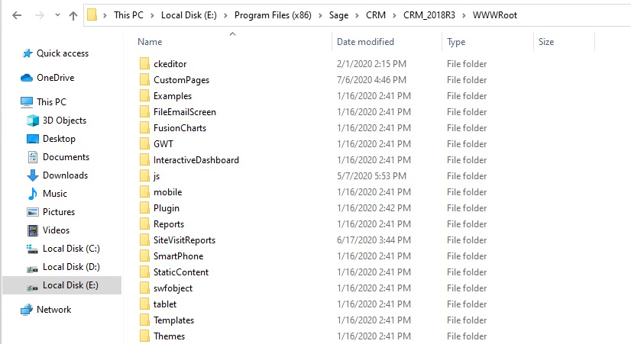Sort by Size column header
The height and width of the screenshot is (344, 631).
tap(546, 42)
